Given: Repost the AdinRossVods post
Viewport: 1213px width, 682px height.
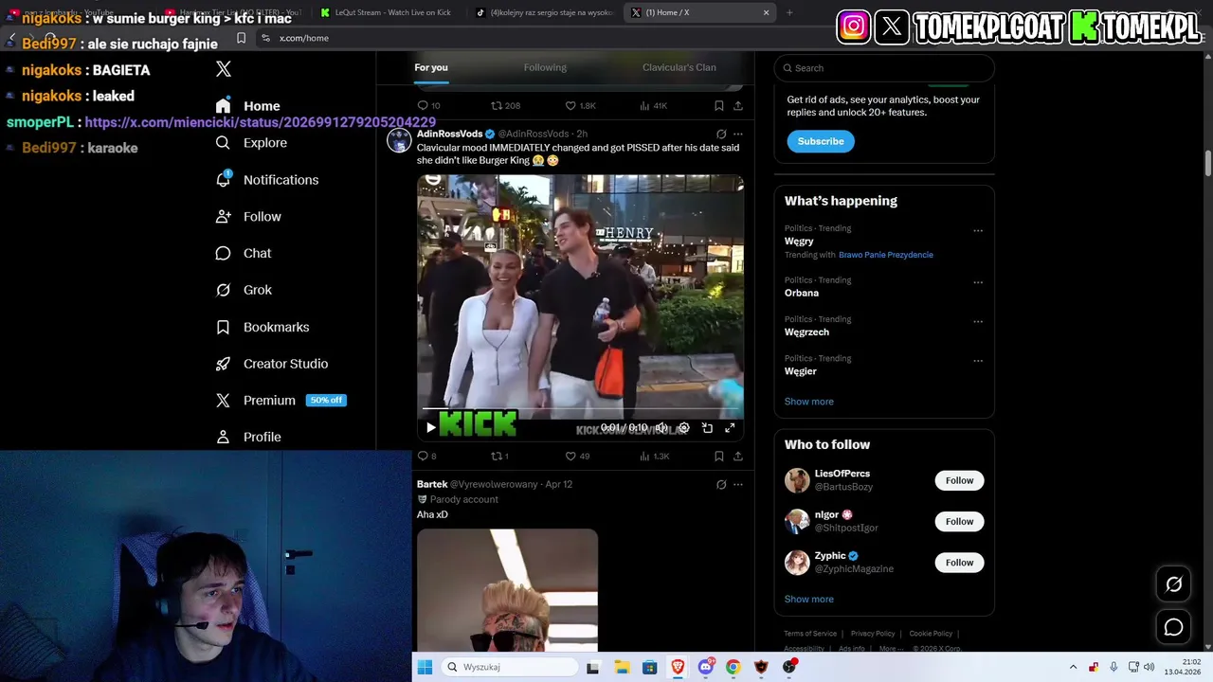Looking at the screenshot, I should [499, 457].
